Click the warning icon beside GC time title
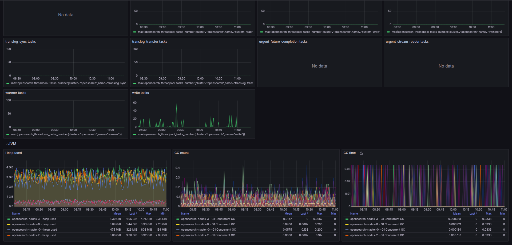 tap(361, 153)
